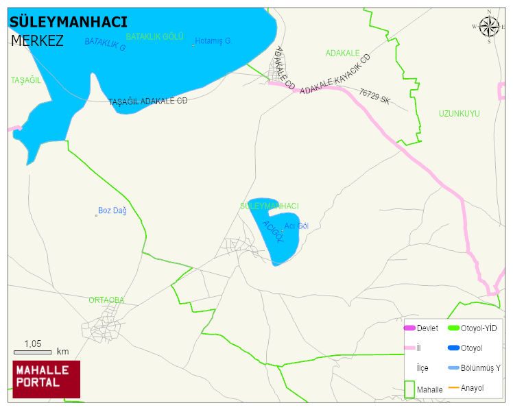The image size is (513, 410).
Task: Click the ORTAOBA neighborhood label
Action: [x=106, y=300]
